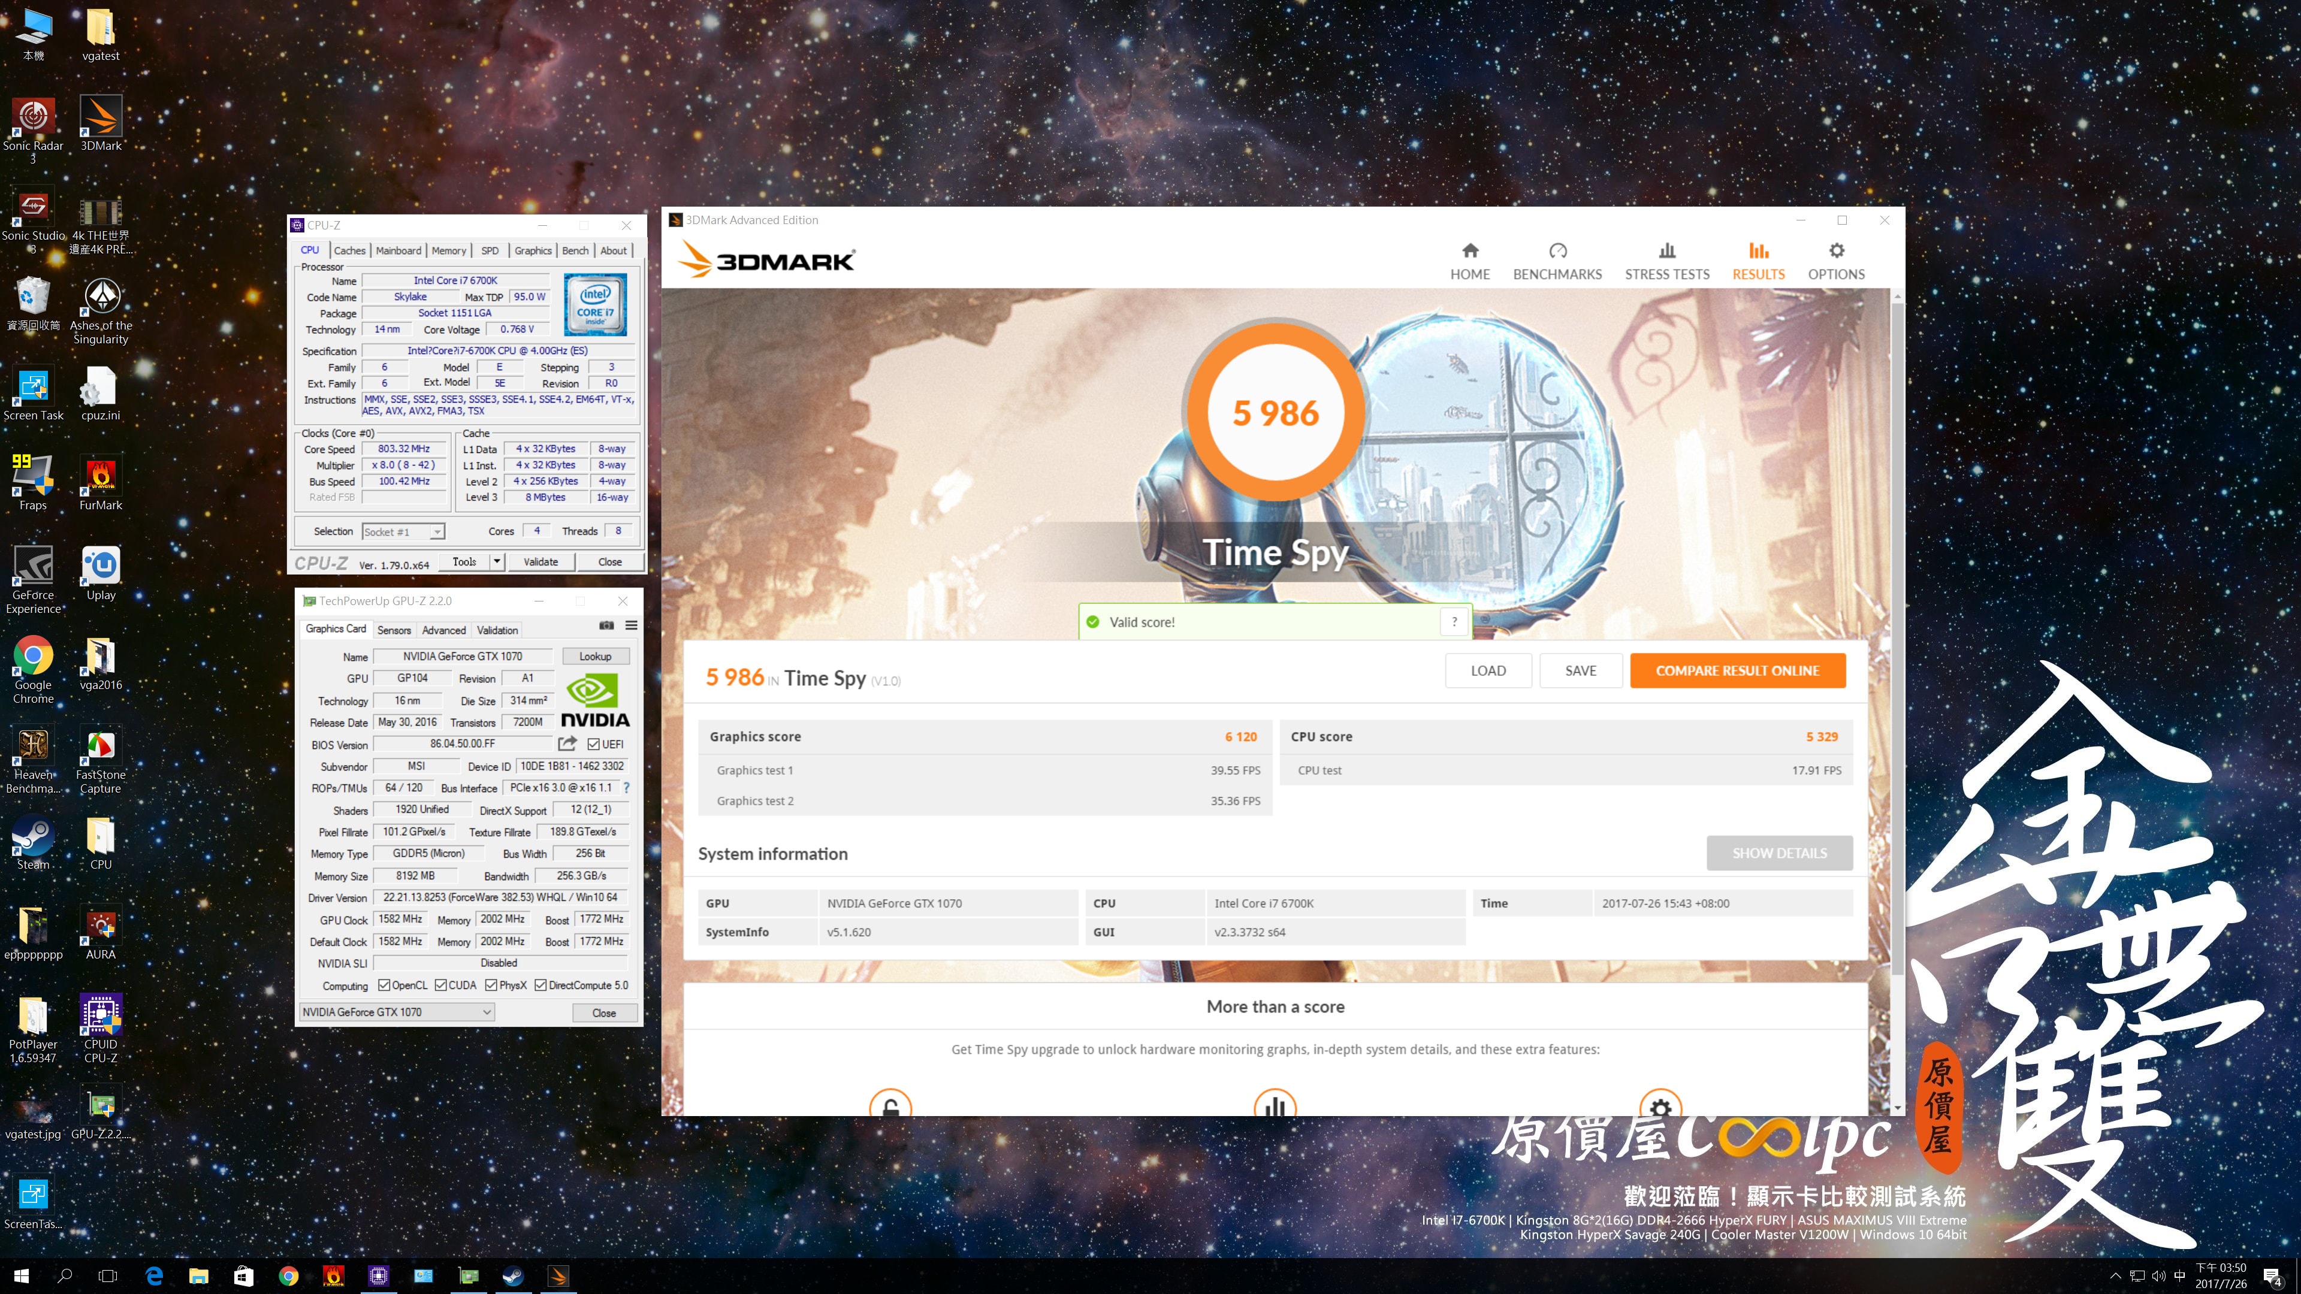
Task: Open FastStone Capture desktop icon
Action: tap(101, 760)
